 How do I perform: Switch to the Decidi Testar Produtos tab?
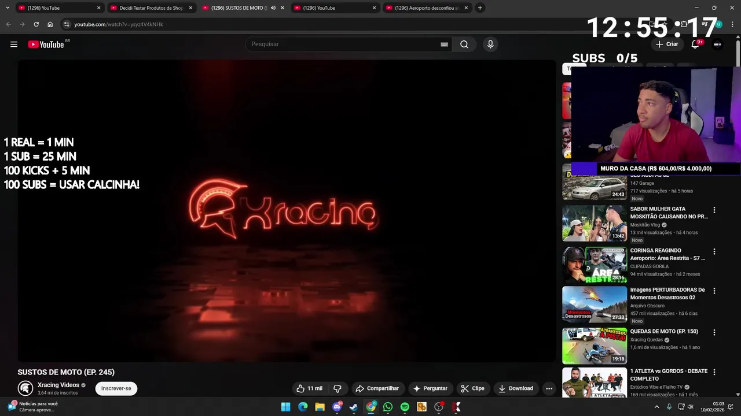[151, 8]
